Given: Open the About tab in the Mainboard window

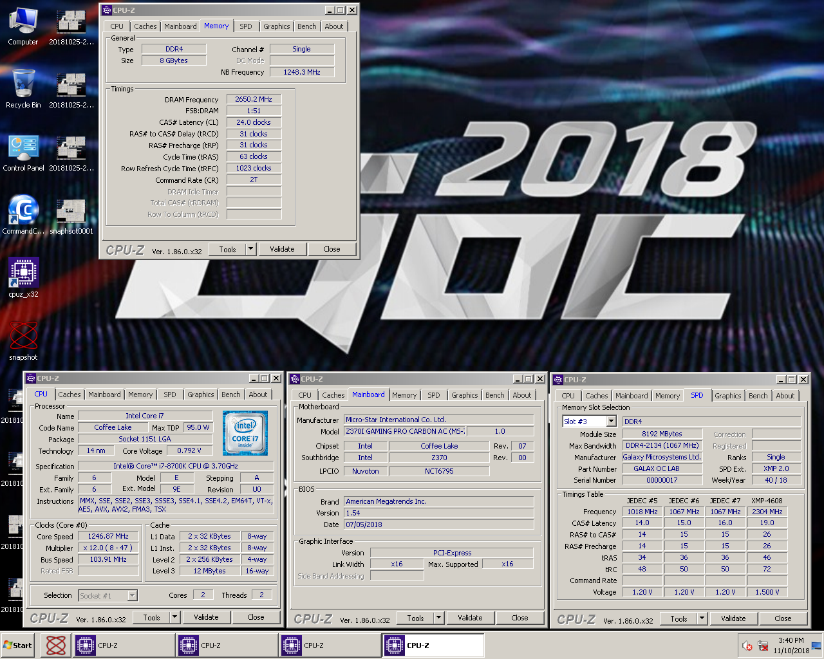Looking at the screenshot, I should pyautogui.click(x=522, y=395).
